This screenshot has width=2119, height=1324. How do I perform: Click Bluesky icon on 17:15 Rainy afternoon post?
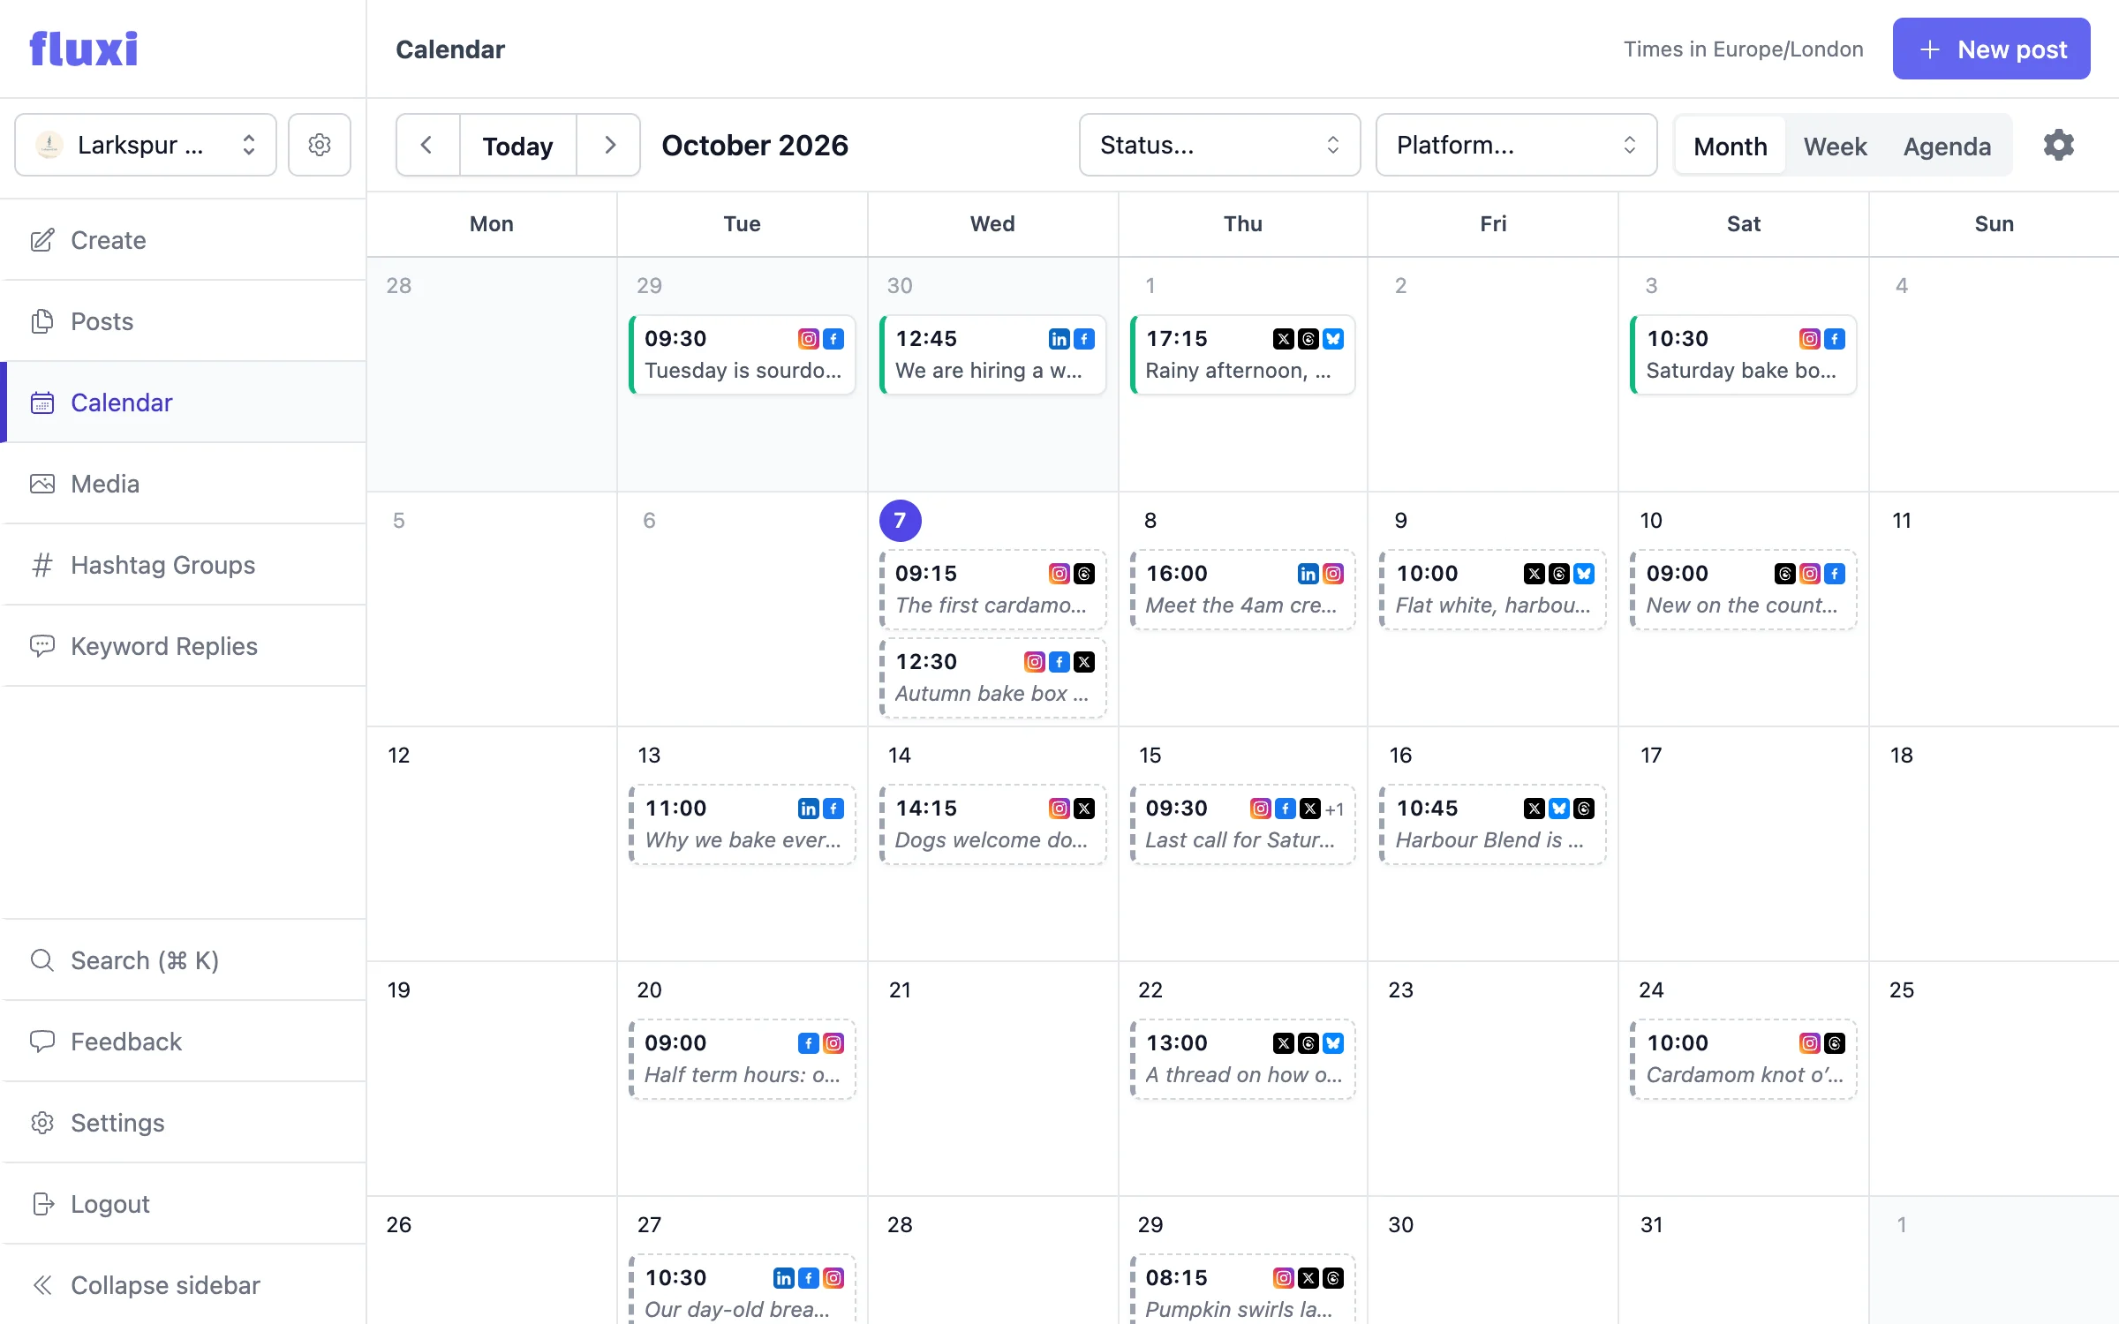(x=1333, y=339)
